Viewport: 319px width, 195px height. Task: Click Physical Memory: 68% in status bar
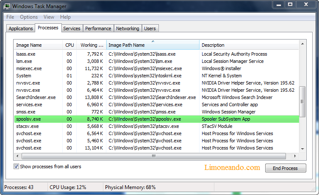130,187
